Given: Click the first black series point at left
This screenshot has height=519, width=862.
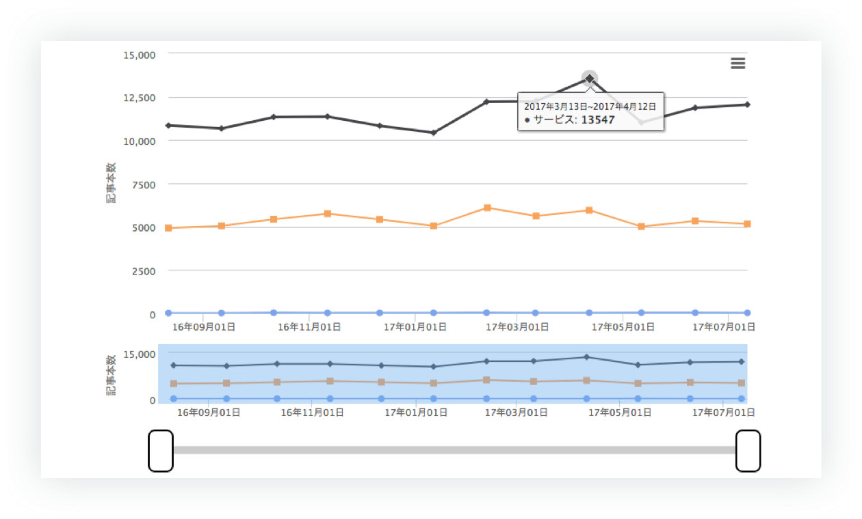Looking at the screenshot, I should [x=168, y=126].
